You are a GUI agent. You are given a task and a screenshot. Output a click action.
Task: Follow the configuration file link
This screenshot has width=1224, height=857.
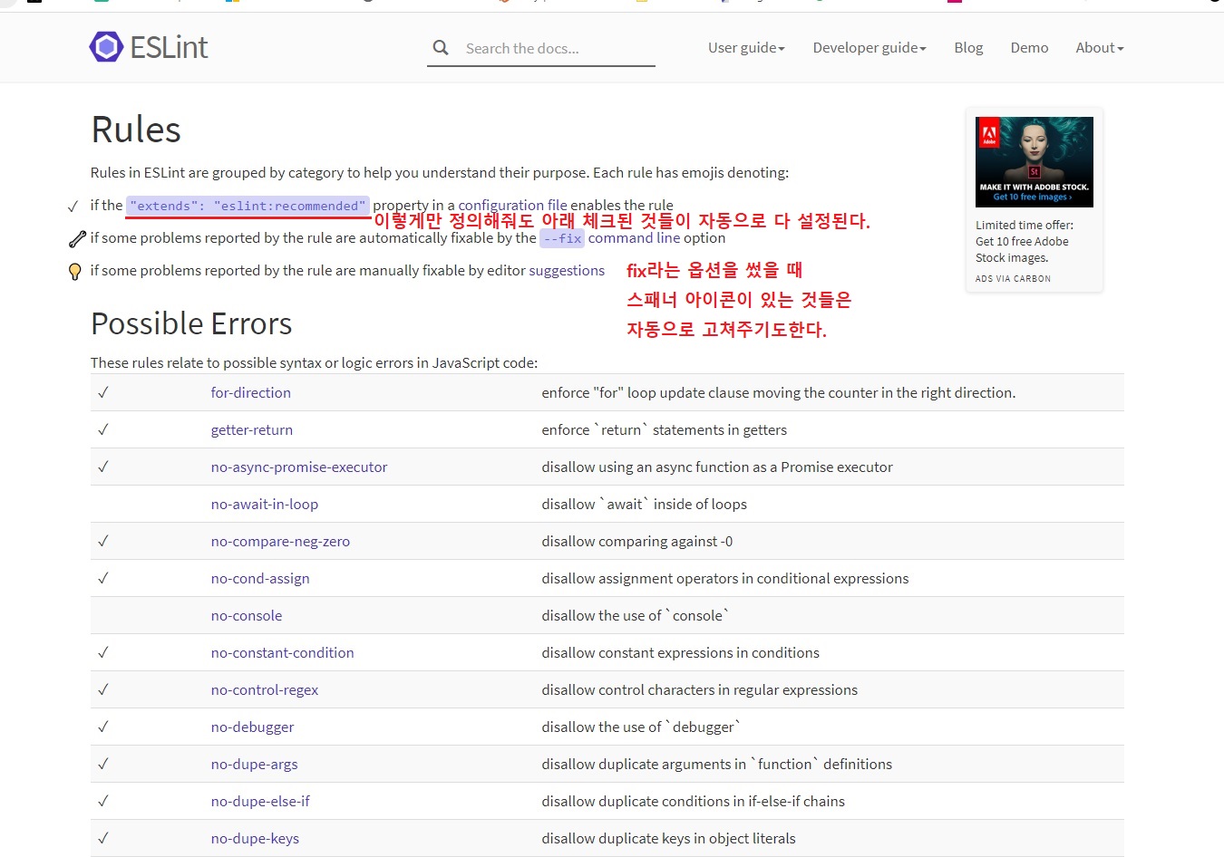512,206
